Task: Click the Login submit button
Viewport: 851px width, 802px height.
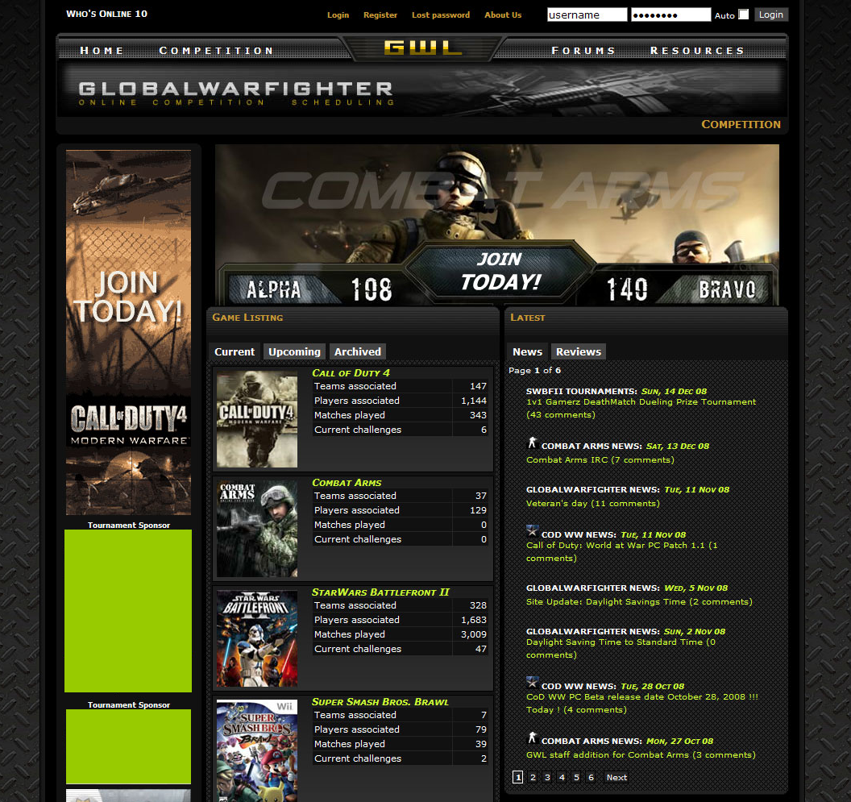Action: (771, 15)
